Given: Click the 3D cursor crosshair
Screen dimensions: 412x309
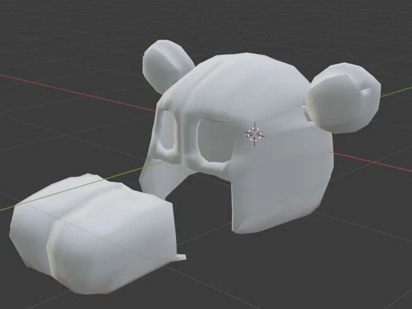Looking at the screenshot, I should 255,134.
